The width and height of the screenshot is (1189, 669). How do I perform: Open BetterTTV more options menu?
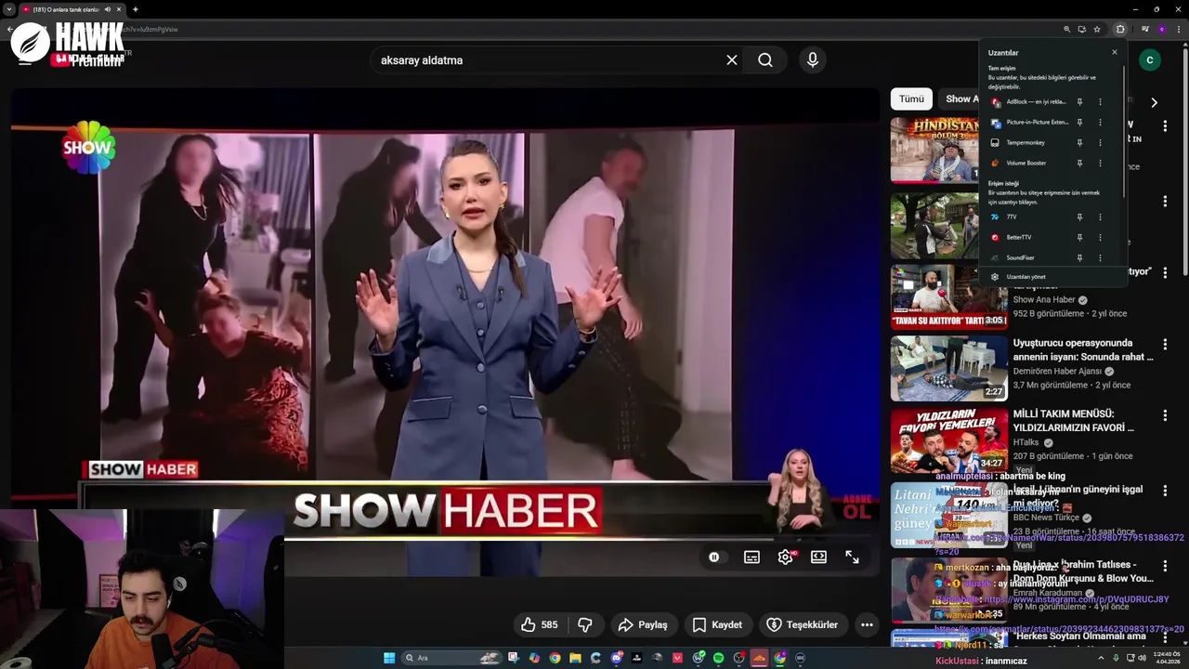tap(1100, 238)
